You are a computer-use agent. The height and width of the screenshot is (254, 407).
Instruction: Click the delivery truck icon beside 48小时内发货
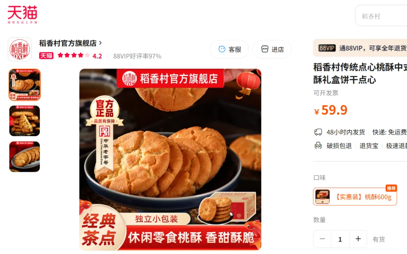318,132
